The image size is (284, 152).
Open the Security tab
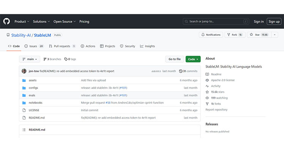pyautogui.click(x=128, y=46)
